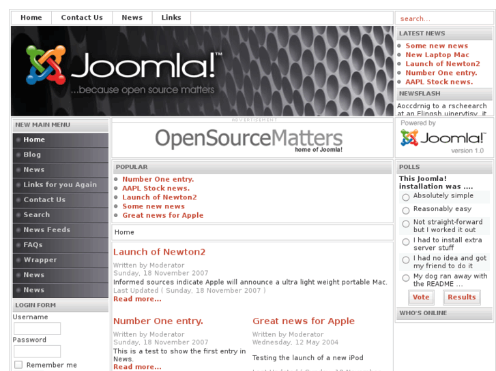Open Popular 'Great news for Apple' link
This screenshot has width=496, height=371.
pos(163,215)
